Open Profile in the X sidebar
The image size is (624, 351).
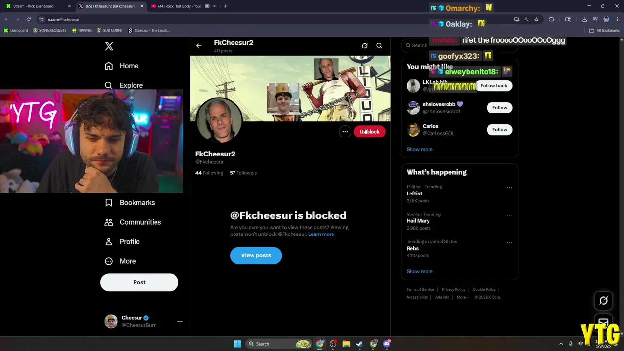tap(123, 242)
